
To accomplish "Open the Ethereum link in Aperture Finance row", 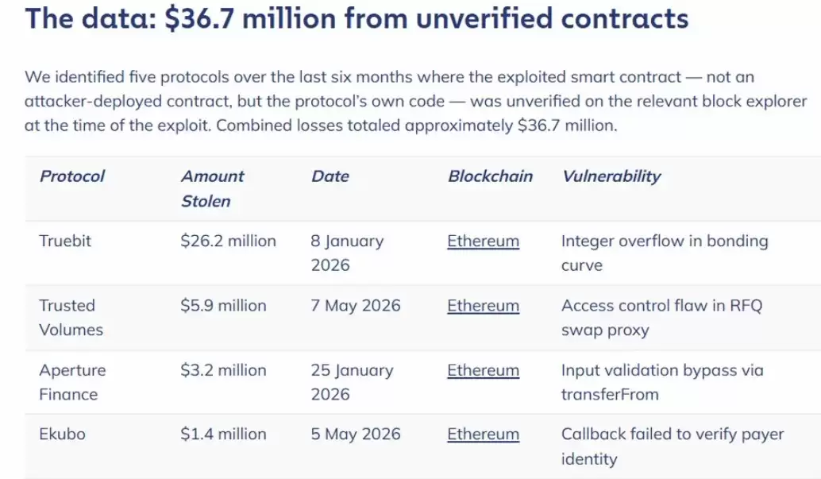I will [483, 370].
